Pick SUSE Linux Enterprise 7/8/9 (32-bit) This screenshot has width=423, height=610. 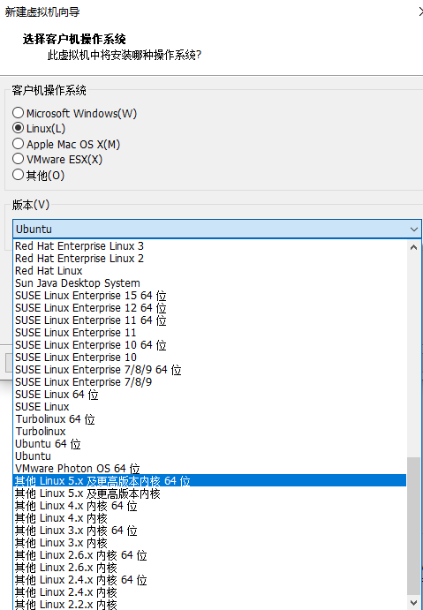(x=209, y=382)
